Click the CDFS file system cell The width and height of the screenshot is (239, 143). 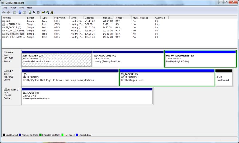click(57, 24)
